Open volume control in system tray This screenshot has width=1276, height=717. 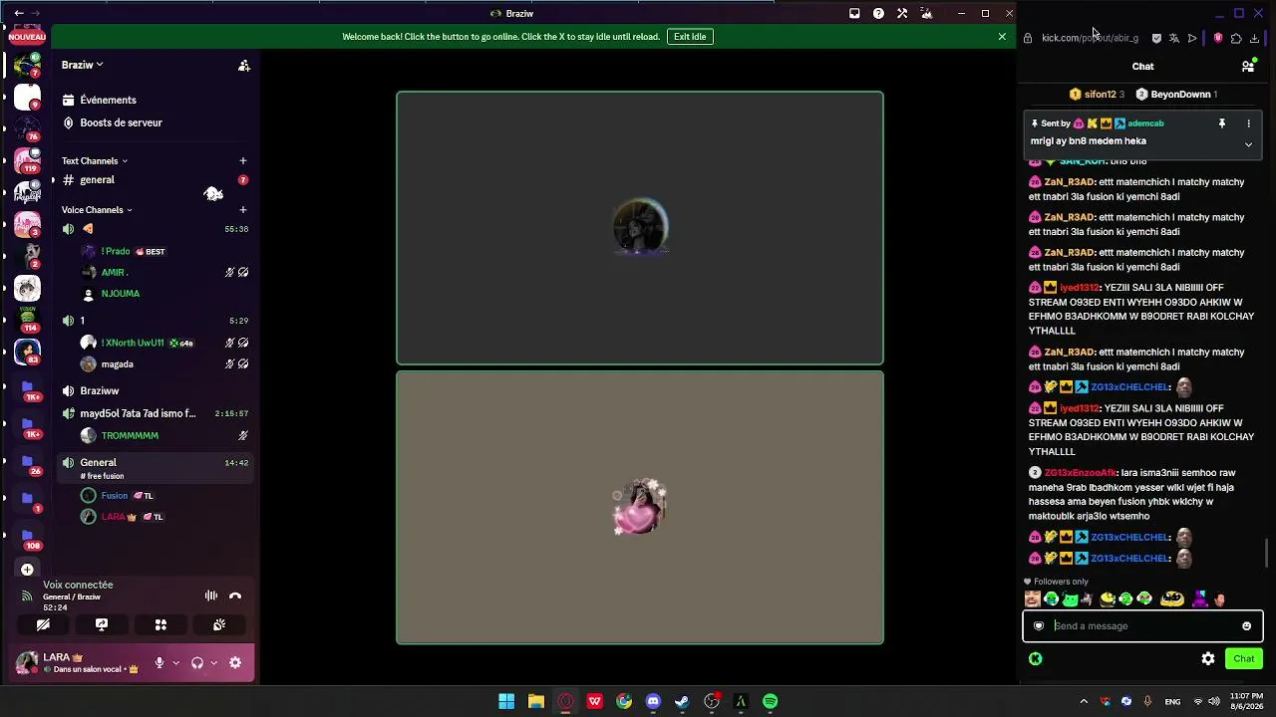click(x=1214, y=701)
